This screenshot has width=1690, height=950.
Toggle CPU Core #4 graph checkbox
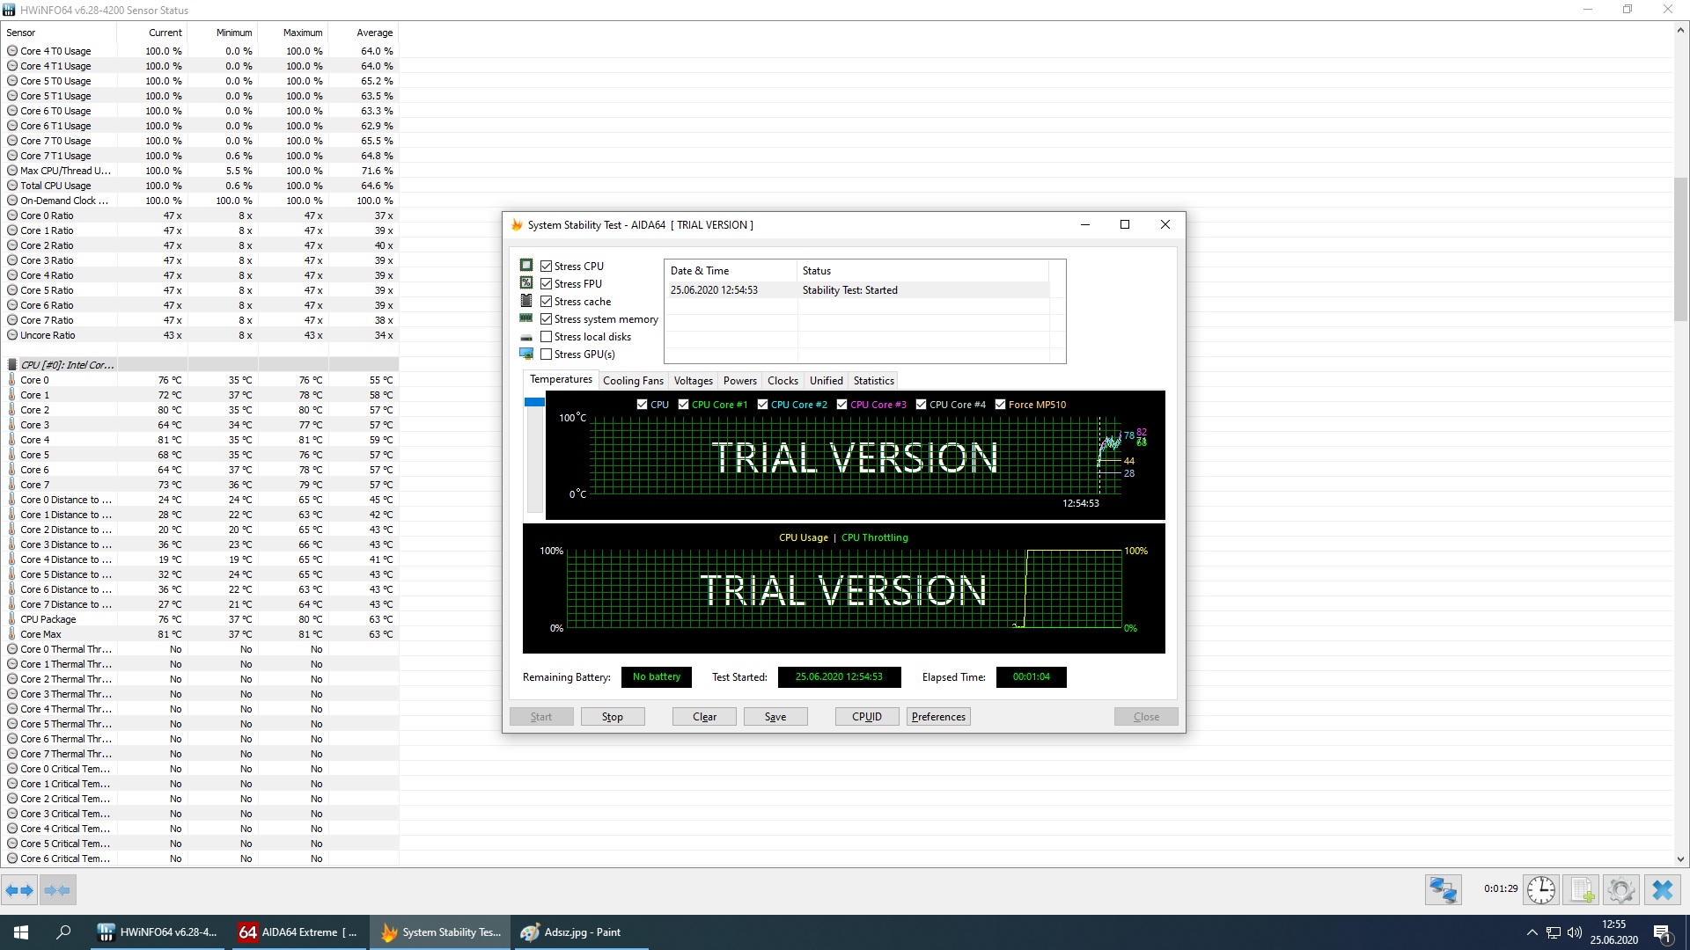pos(921,405)
